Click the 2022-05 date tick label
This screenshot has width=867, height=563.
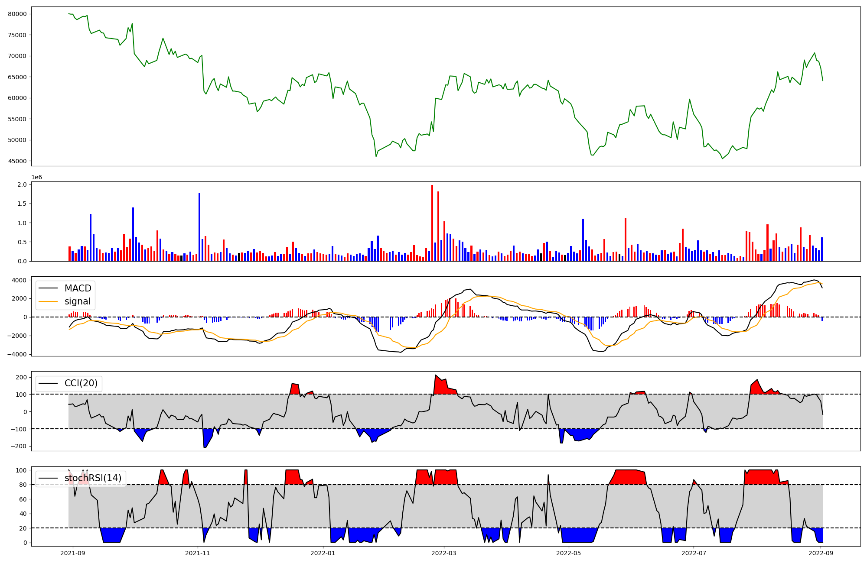pos(568,553)
